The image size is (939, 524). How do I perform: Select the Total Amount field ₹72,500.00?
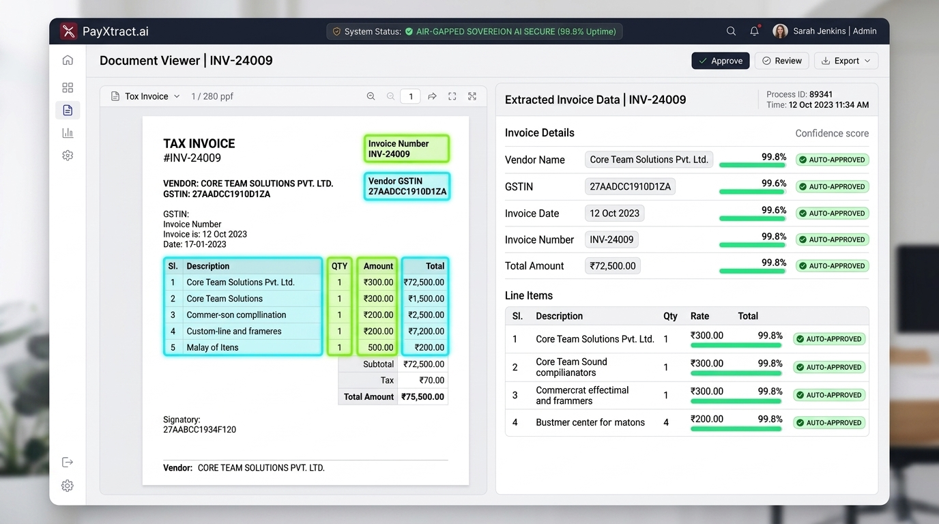point(612,266)
